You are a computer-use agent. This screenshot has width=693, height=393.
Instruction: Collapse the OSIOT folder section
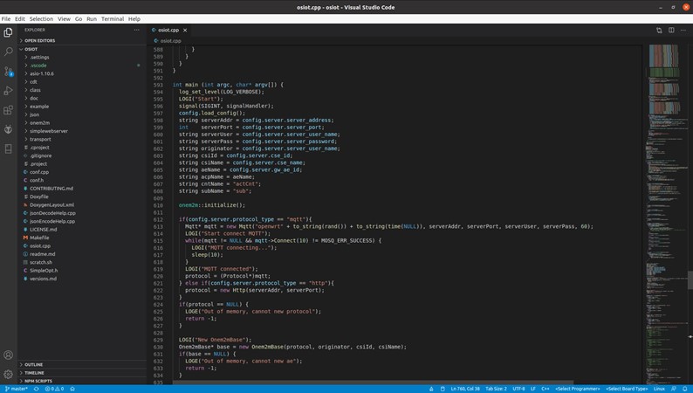coord(82,49)
